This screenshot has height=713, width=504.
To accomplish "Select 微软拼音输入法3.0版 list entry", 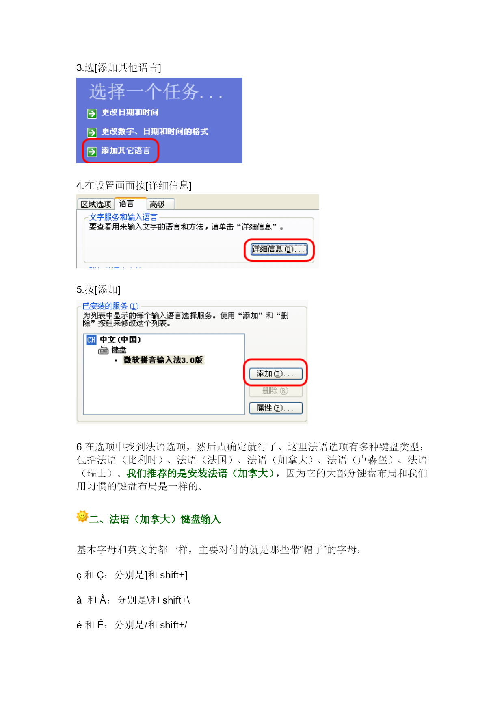I will coord(163,360).
